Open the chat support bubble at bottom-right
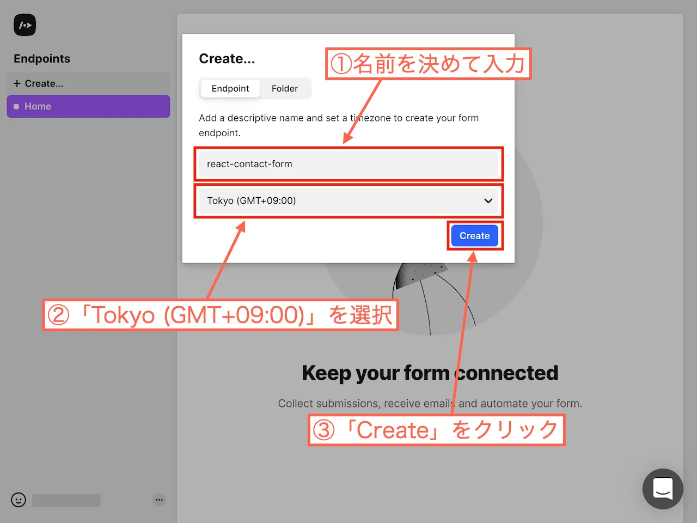The height and width of the screenshot is (523, 697). tap(663, 489)
